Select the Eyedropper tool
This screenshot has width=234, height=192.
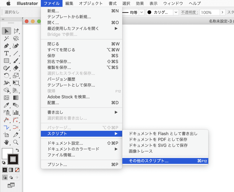coord(6,105)
